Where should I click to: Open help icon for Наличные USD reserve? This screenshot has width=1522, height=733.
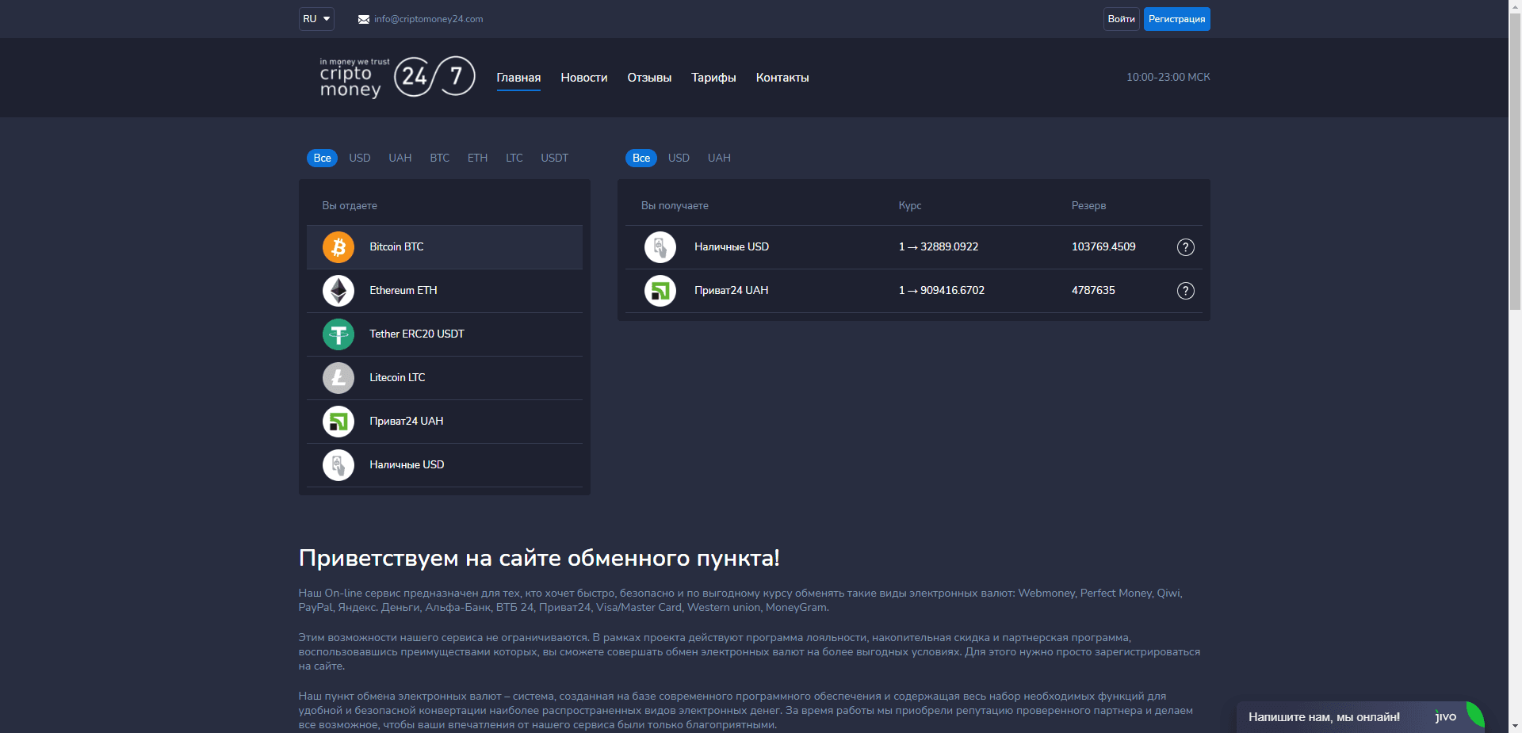tap(1185, 247)
